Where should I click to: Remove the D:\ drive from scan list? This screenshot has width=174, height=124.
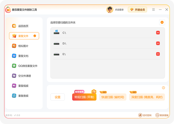point(158,43)
